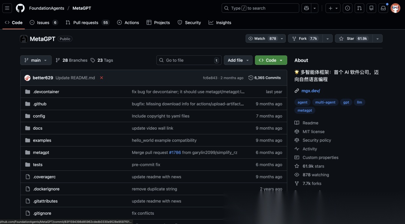
Task: Open the .gitattributes file
Action: 45,201
